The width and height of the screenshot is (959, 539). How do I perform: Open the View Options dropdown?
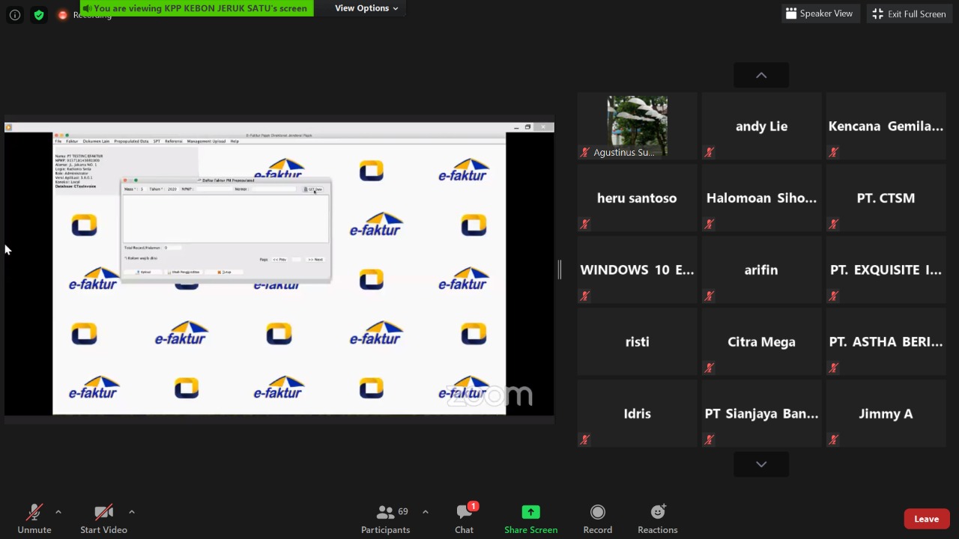click(x=366, y=8)
